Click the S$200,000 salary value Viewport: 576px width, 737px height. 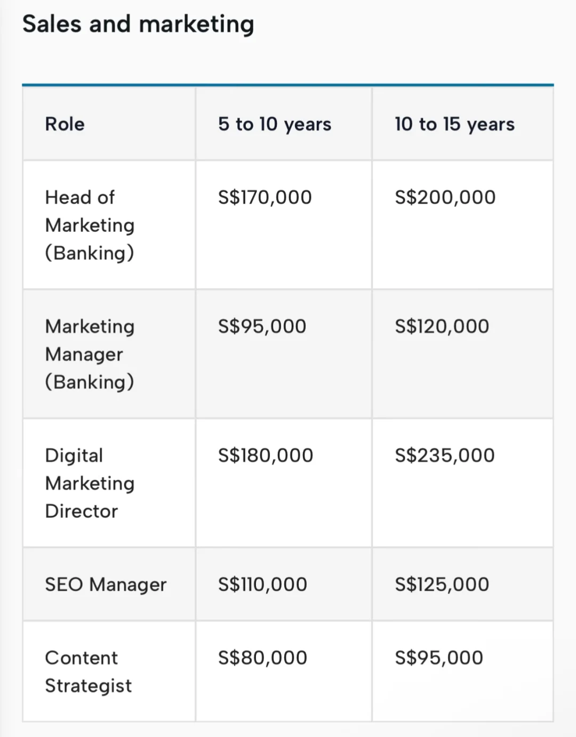(x=445, y=197)
